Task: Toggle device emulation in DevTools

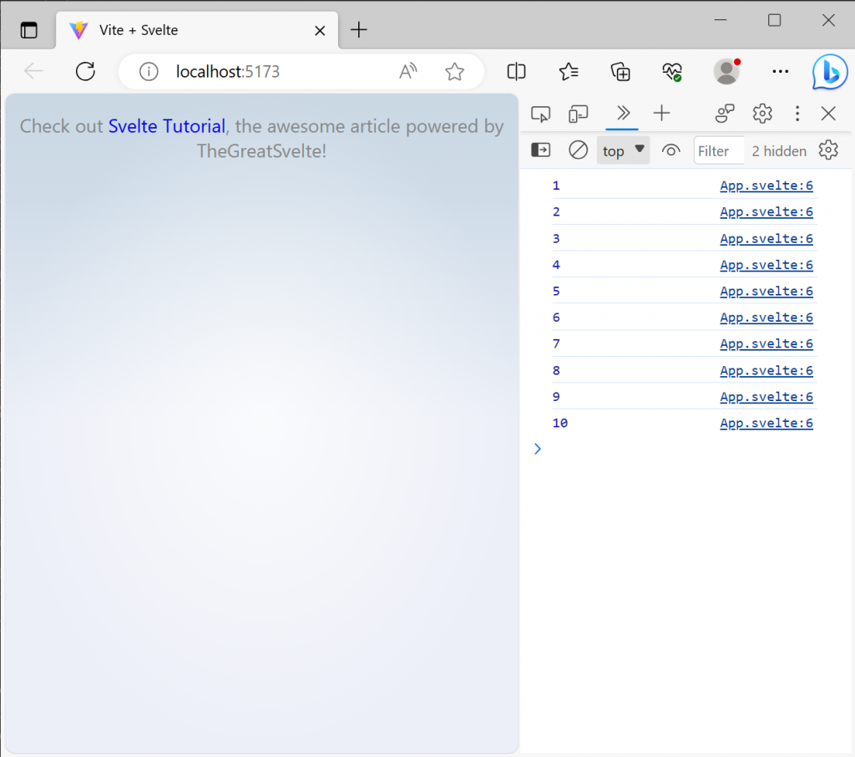Action: [x=578, y=114]
